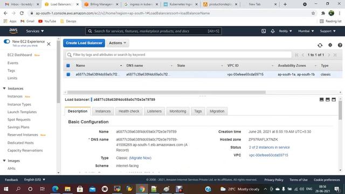
Task: Focus the AWS services search box
Action: pos(153,31)
